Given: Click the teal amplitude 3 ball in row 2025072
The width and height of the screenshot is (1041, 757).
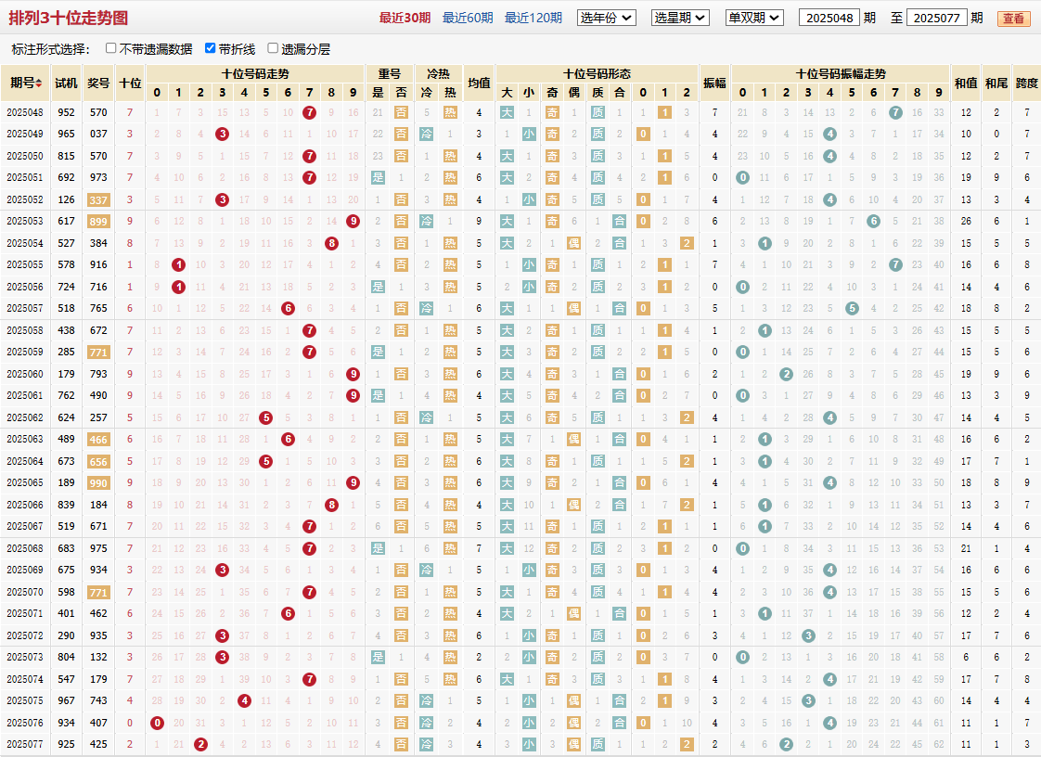Looking at the screenshot, I should pyautogui.click(x=808, y=636).
